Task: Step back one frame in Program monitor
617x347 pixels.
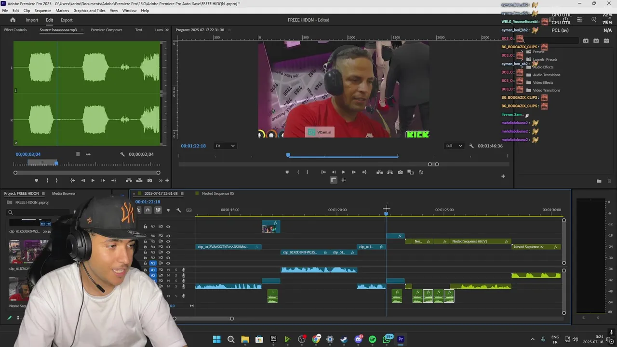Action: 334,172
